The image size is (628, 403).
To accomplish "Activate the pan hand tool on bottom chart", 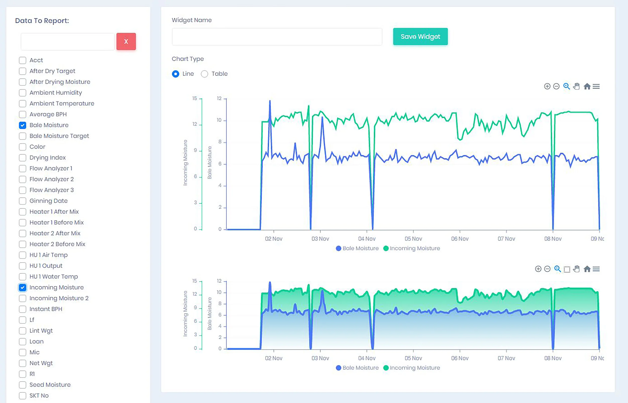I will pos(576,269).
